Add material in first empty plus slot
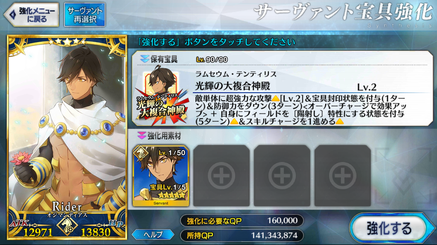Screen dimensions: 437x245 221,176
